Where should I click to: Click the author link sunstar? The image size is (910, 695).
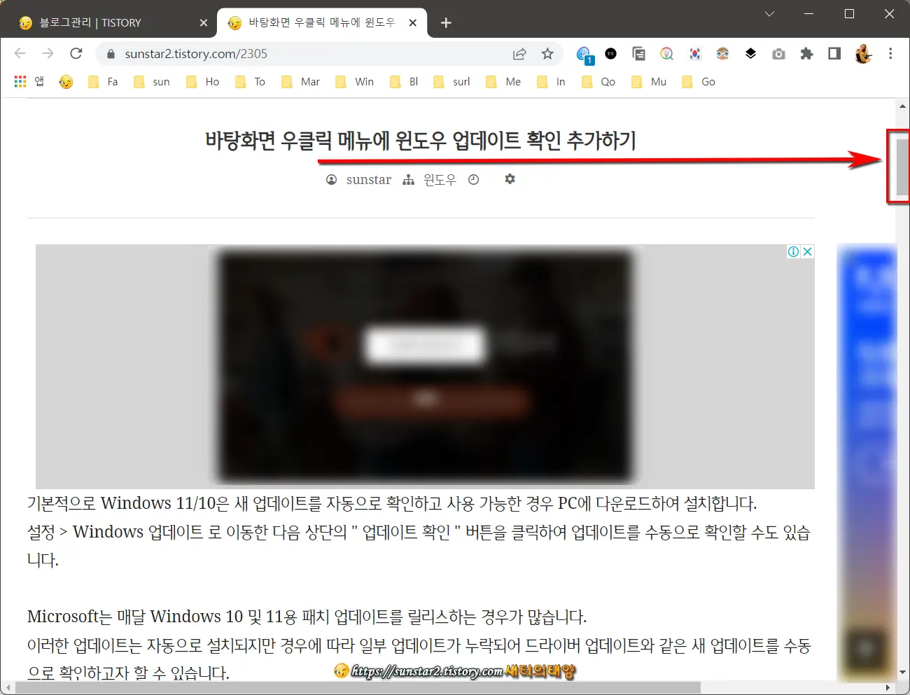[369, 179]
